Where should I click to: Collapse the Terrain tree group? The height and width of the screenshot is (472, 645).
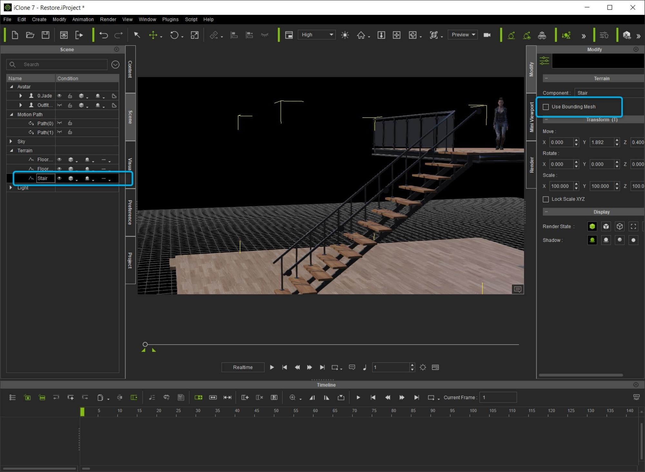pos(12,151)
